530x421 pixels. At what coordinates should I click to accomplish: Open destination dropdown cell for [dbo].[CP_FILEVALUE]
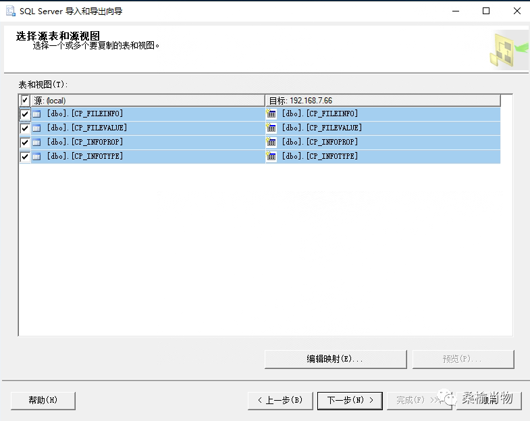(x=383, y=128)
